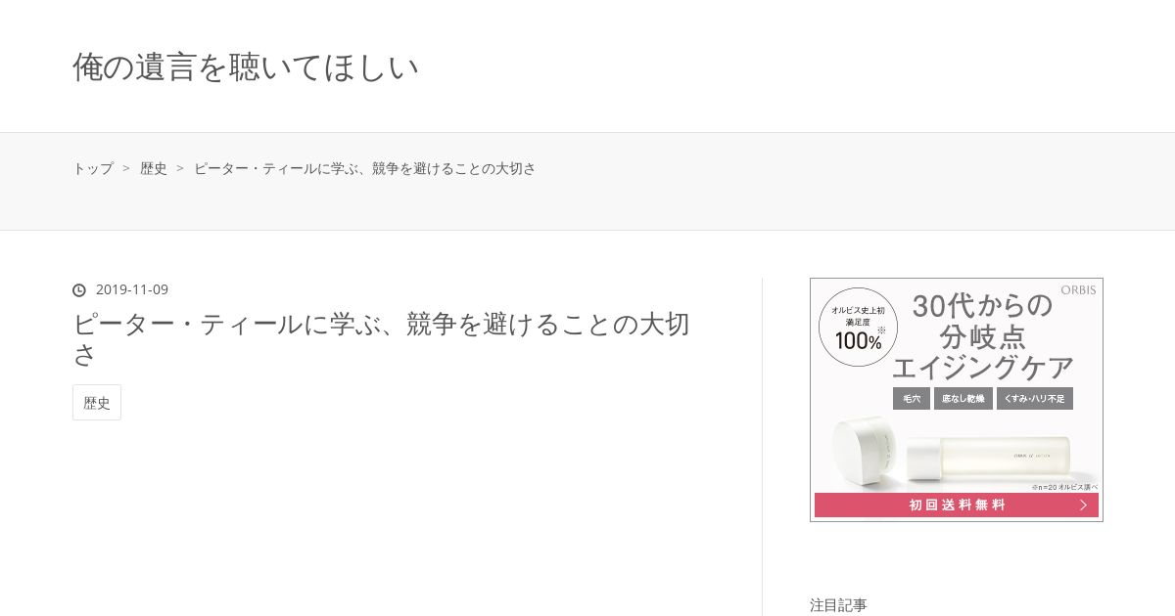Click the 30代からの分岐点 ad headline
The image size is (1175, 616).
(982, 335)
